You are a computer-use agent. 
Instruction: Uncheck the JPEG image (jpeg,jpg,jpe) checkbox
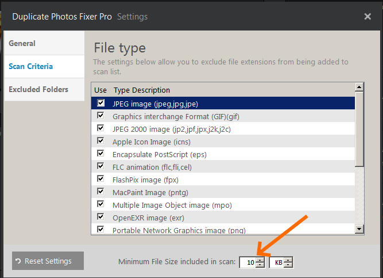(100, 102)
